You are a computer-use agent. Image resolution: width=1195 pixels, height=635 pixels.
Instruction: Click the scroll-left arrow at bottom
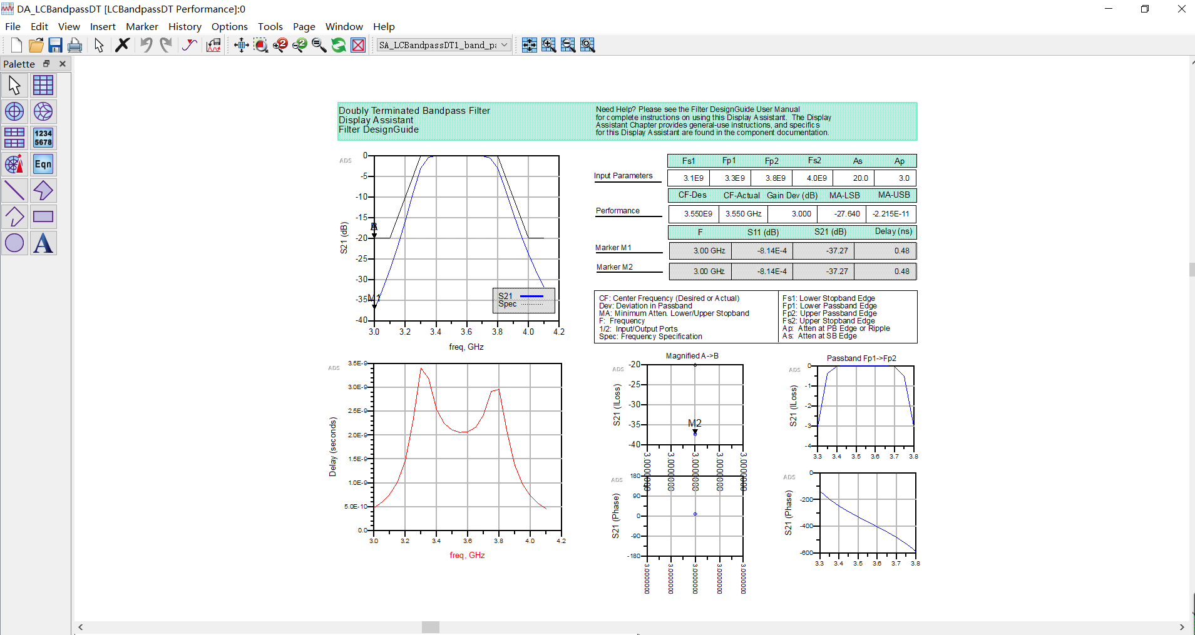click(x=80, y=627)
